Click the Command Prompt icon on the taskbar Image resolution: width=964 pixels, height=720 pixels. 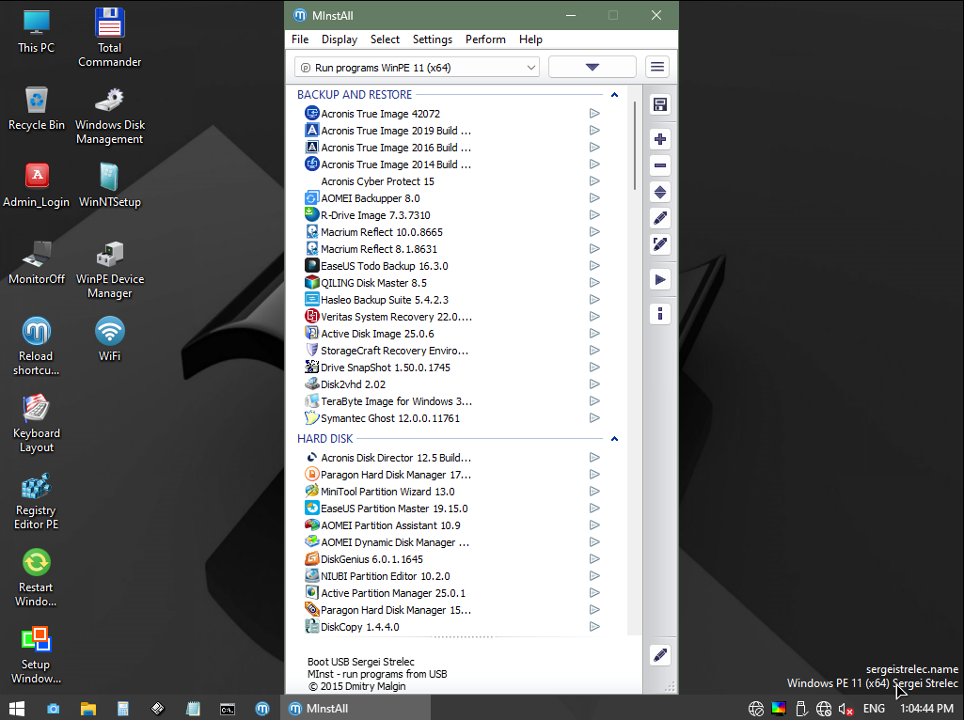coord(228,709)
